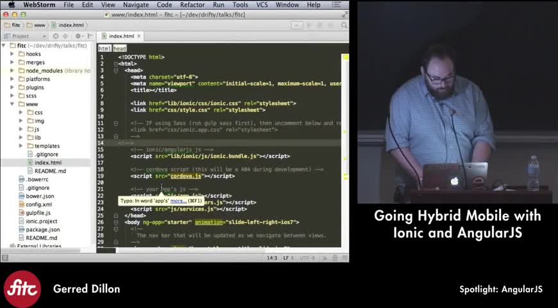Click the Collapse All icon in Project toolbar

(65, 37)
